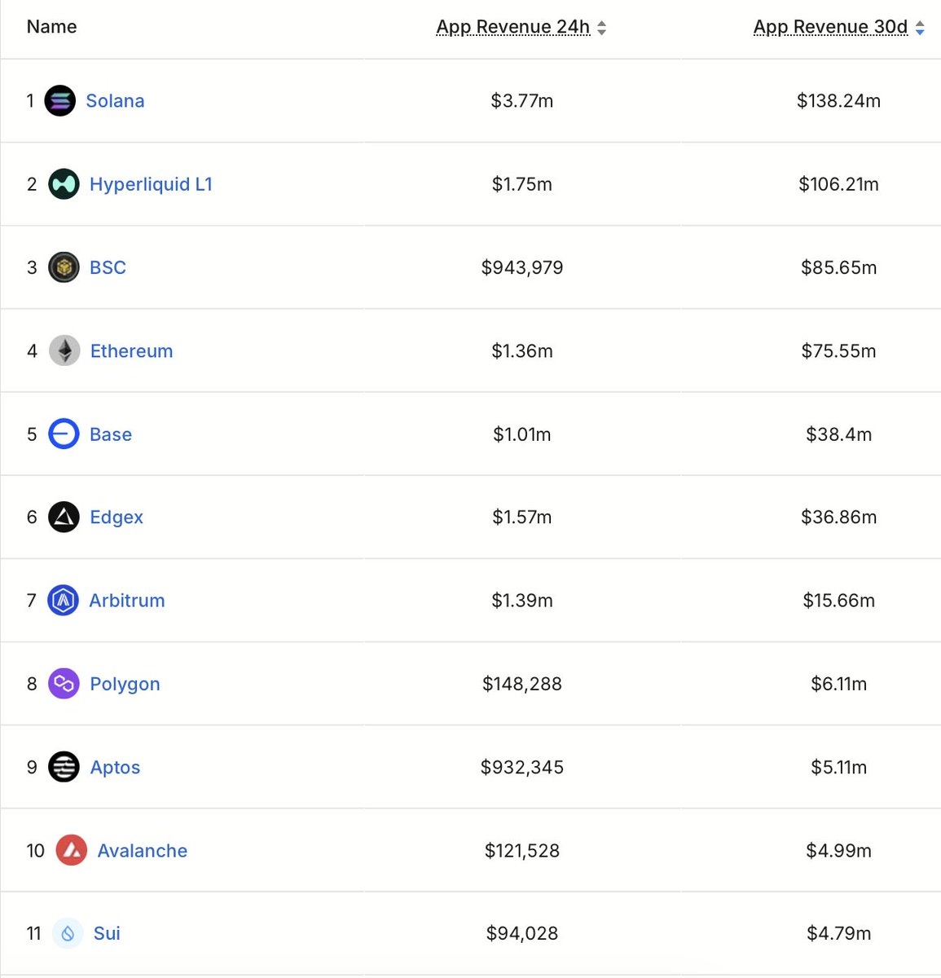The width and height of the screenshot is (941, 978).
Task: Click the Ethereum diamond logo icon
Action: point(64,351)
